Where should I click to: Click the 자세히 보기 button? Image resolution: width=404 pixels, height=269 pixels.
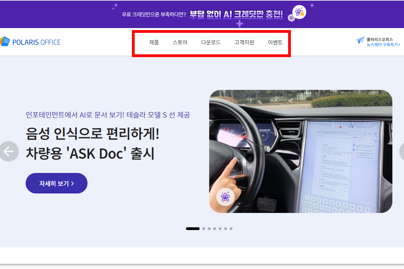(56, 183)
